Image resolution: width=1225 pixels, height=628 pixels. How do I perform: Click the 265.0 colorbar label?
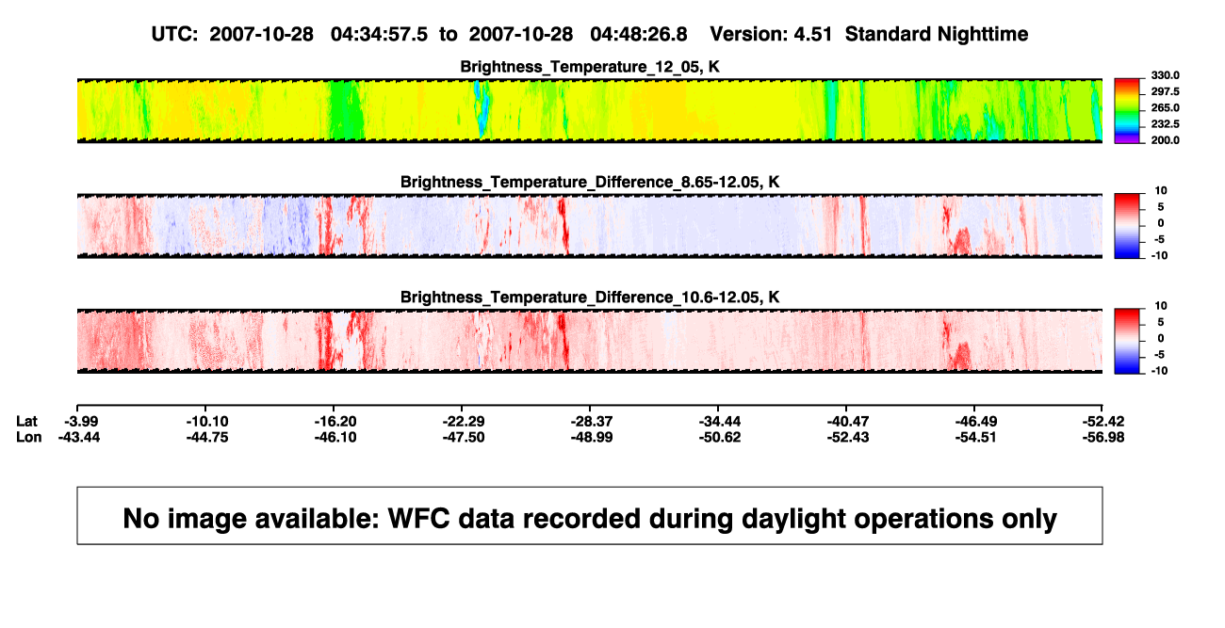coord(1165,108)
